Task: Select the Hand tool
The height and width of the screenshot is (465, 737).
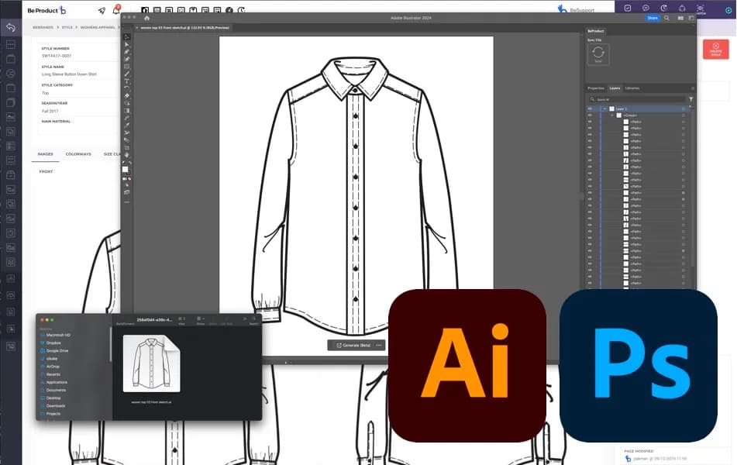Action: [x=127, y=155]
